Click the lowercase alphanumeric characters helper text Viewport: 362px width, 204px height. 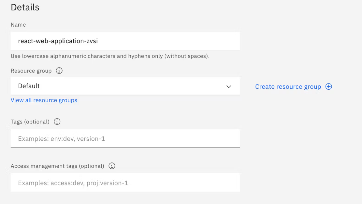click(x=110, y=56)
